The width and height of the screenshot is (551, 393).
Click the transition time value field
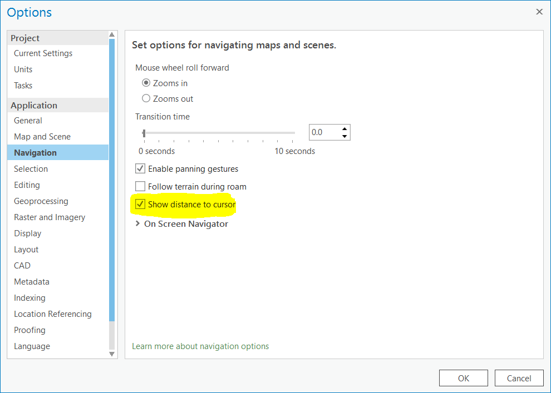323,132
